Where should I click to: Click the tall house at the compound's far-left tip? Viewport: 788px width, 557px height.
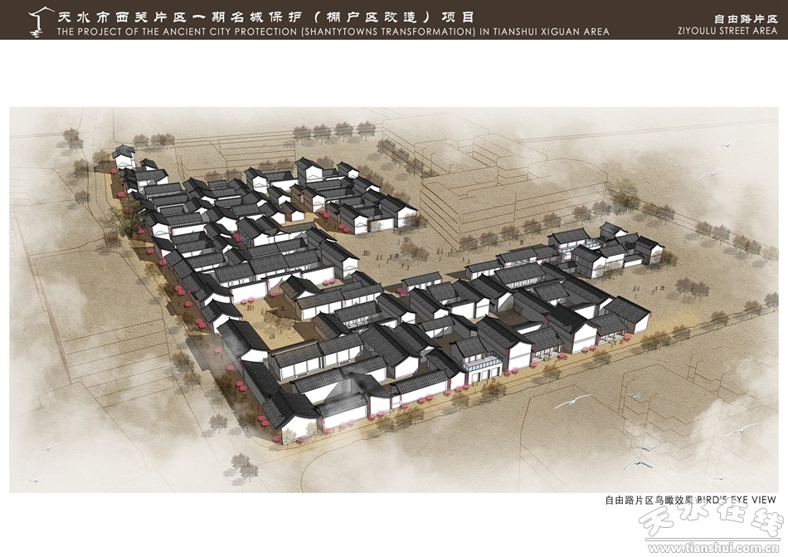pyautogui.click(x=124, y=155)
